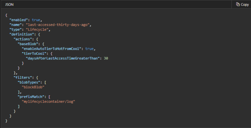
Task: Click the "blockBlob" string
Action: (x=33, y=87)
